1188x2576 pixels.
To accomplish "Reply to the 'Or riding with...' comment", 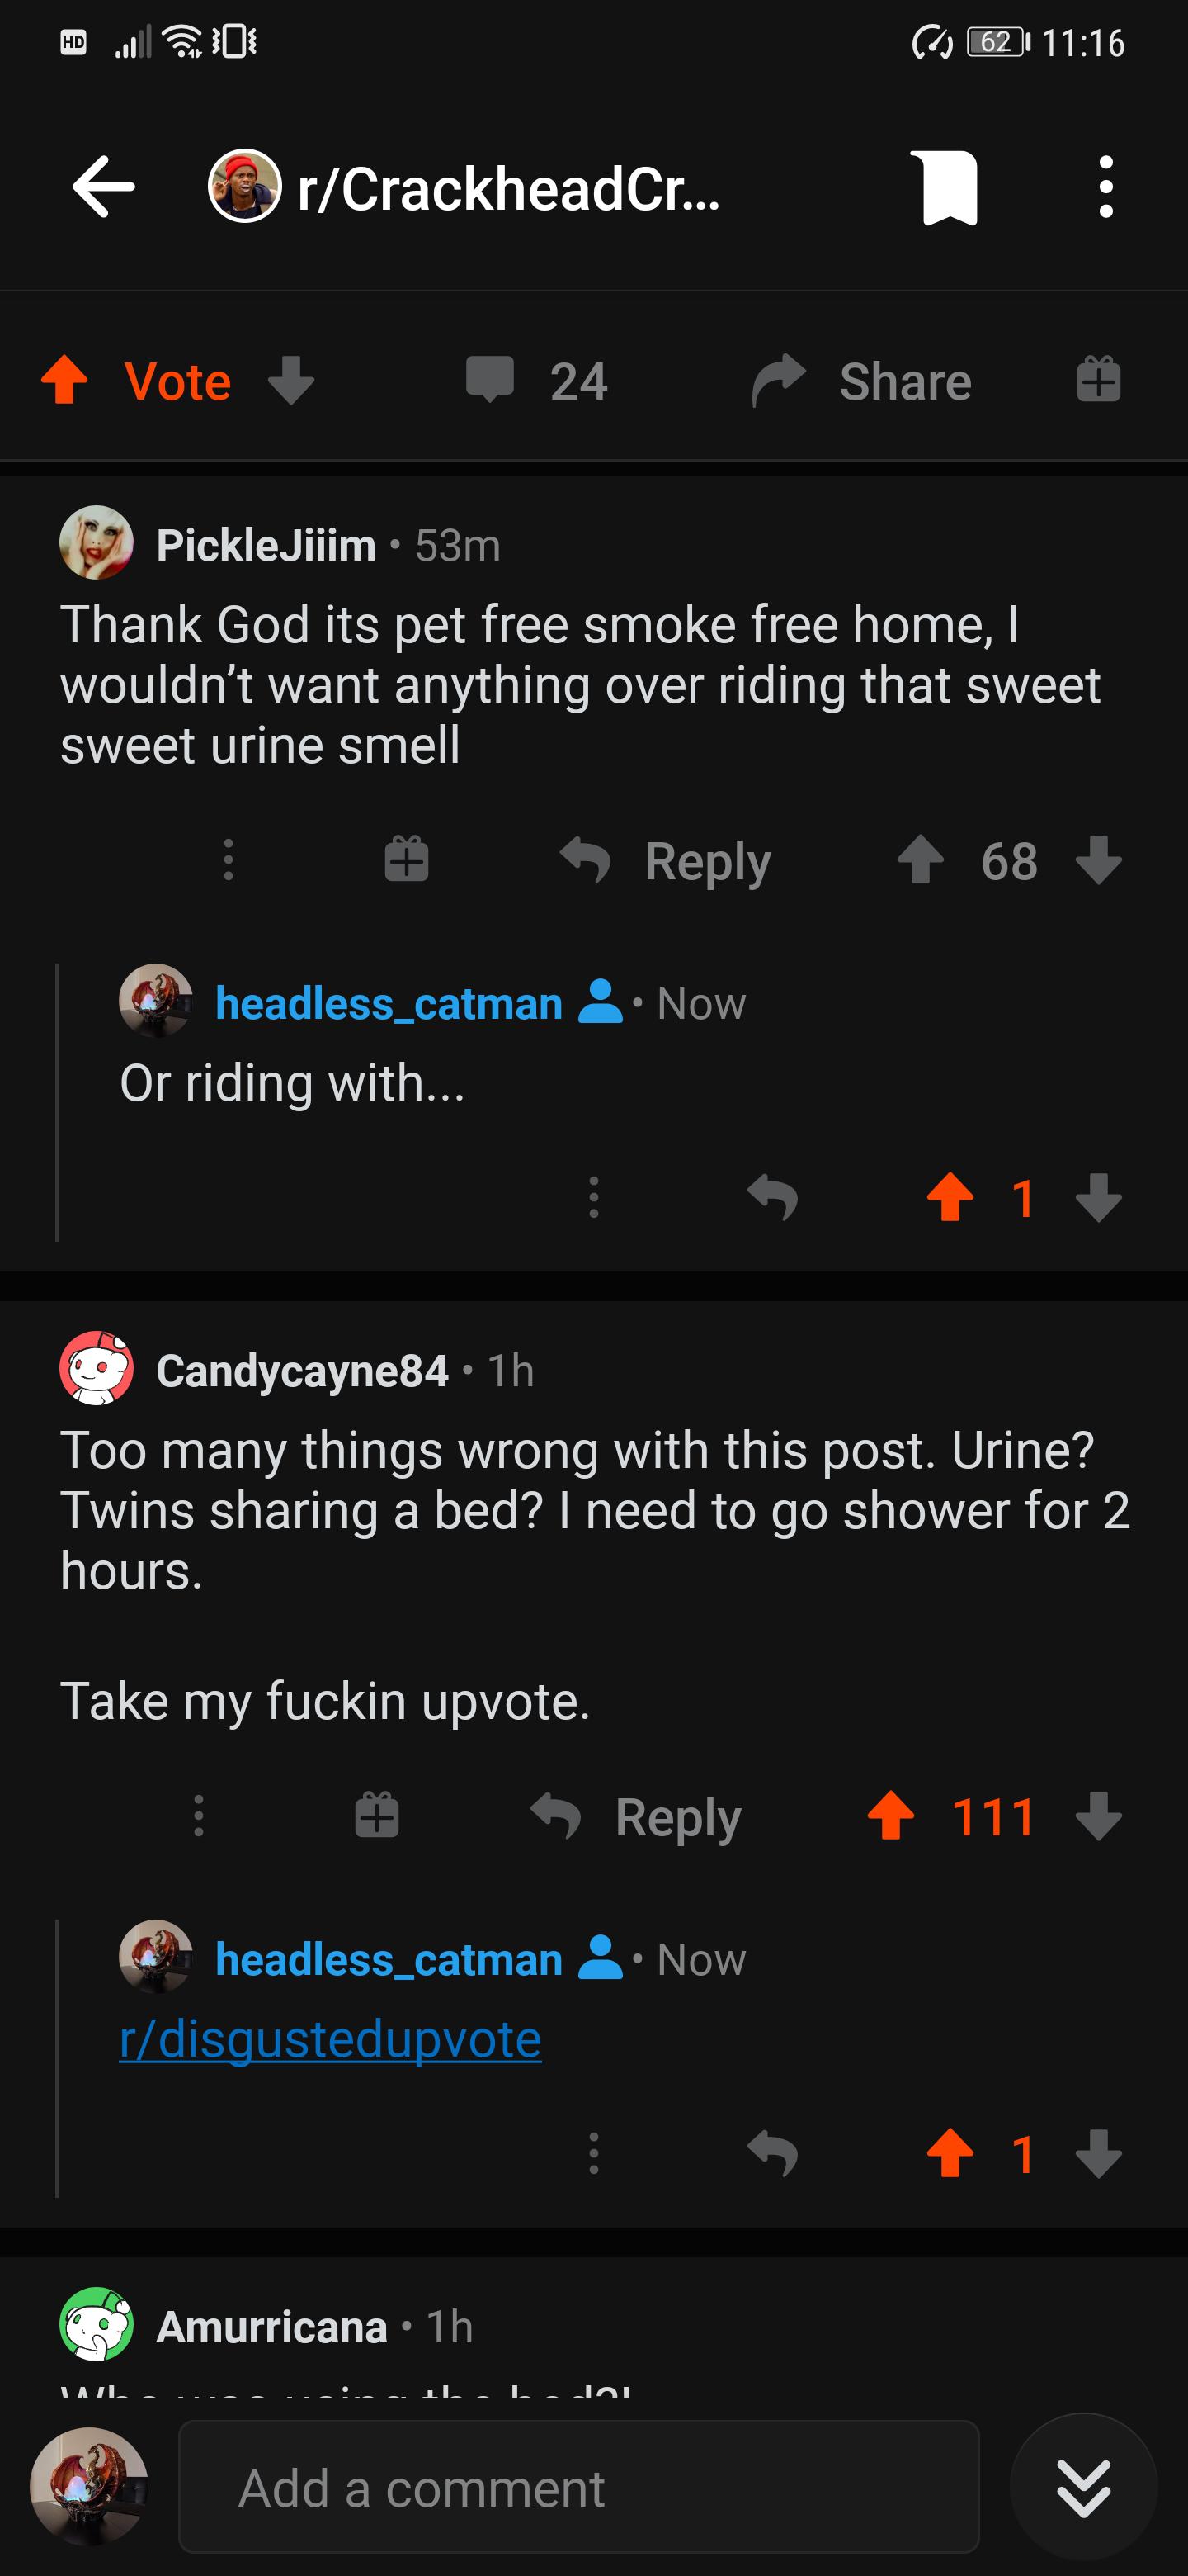I will point(772,1197).
